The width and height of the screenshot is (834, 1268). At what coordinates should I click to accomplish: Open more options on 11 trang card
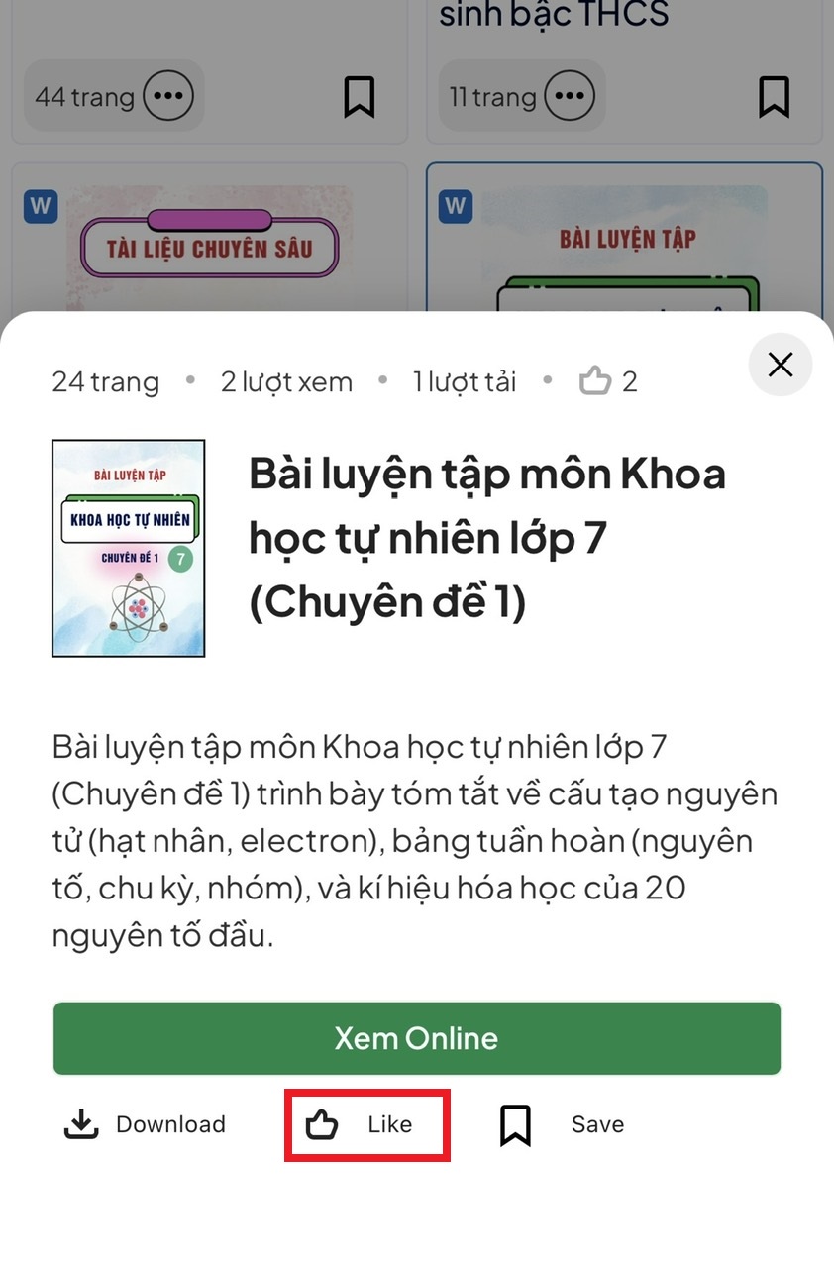[x=570, y=96]
